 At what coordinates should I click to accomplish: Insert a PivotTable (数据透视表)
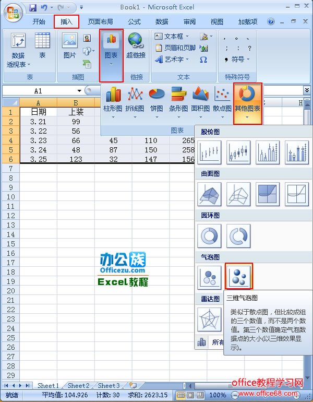18,50
